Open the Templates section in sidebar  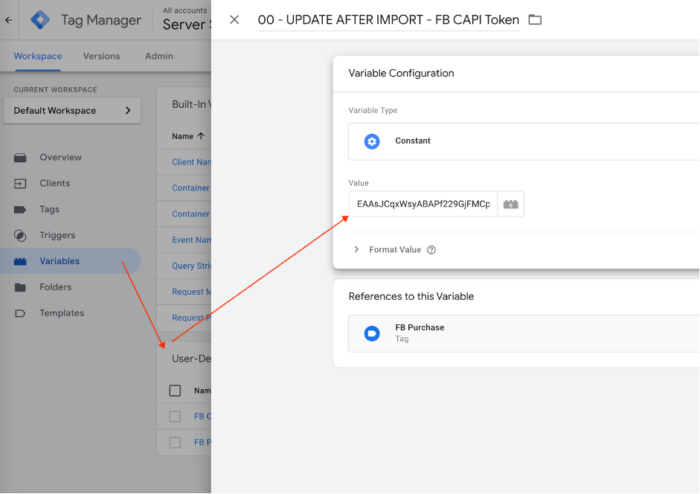coord(62,313)
